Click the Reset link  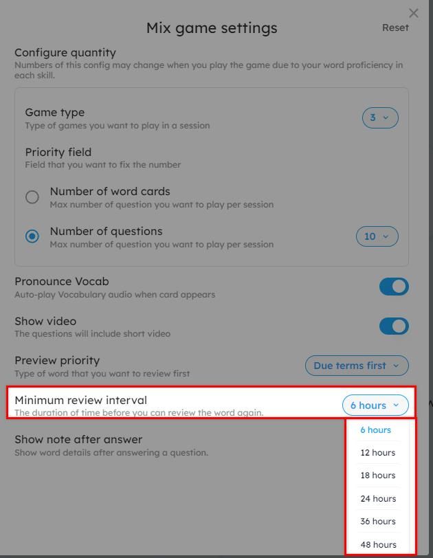[x=395, y=27]
